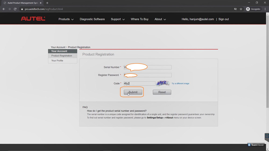Go back using browser back arrow
Screen dimensions: 269x151
pyautogui.click(x=4, y=9)
